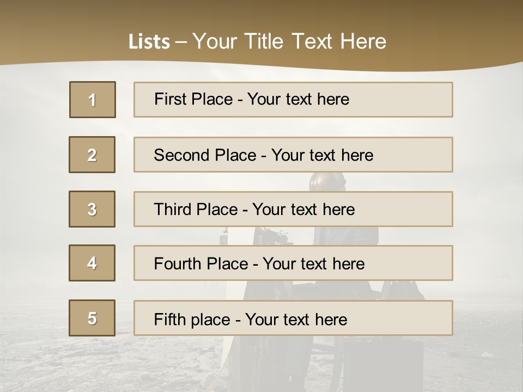Viewport: 523px width, 392px height.
Task: Click the First Place text box
Action: click(x=293, y=100)
